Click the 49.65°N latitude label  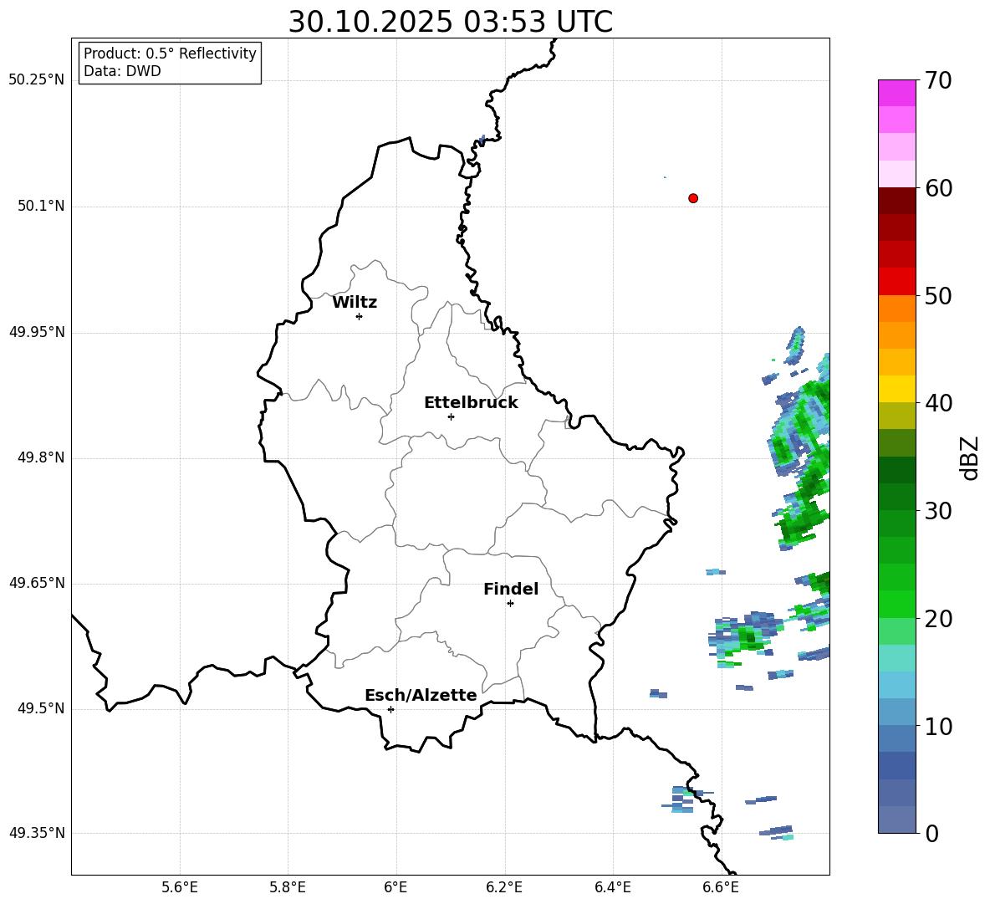(x=37, y=583)
